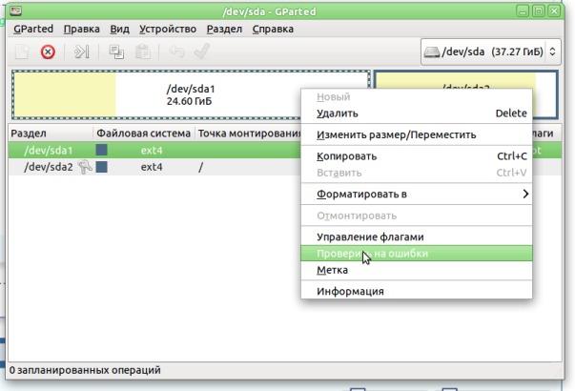Open the Правка menu
This screenshot has width=575, height=391.
click(82, 29)
